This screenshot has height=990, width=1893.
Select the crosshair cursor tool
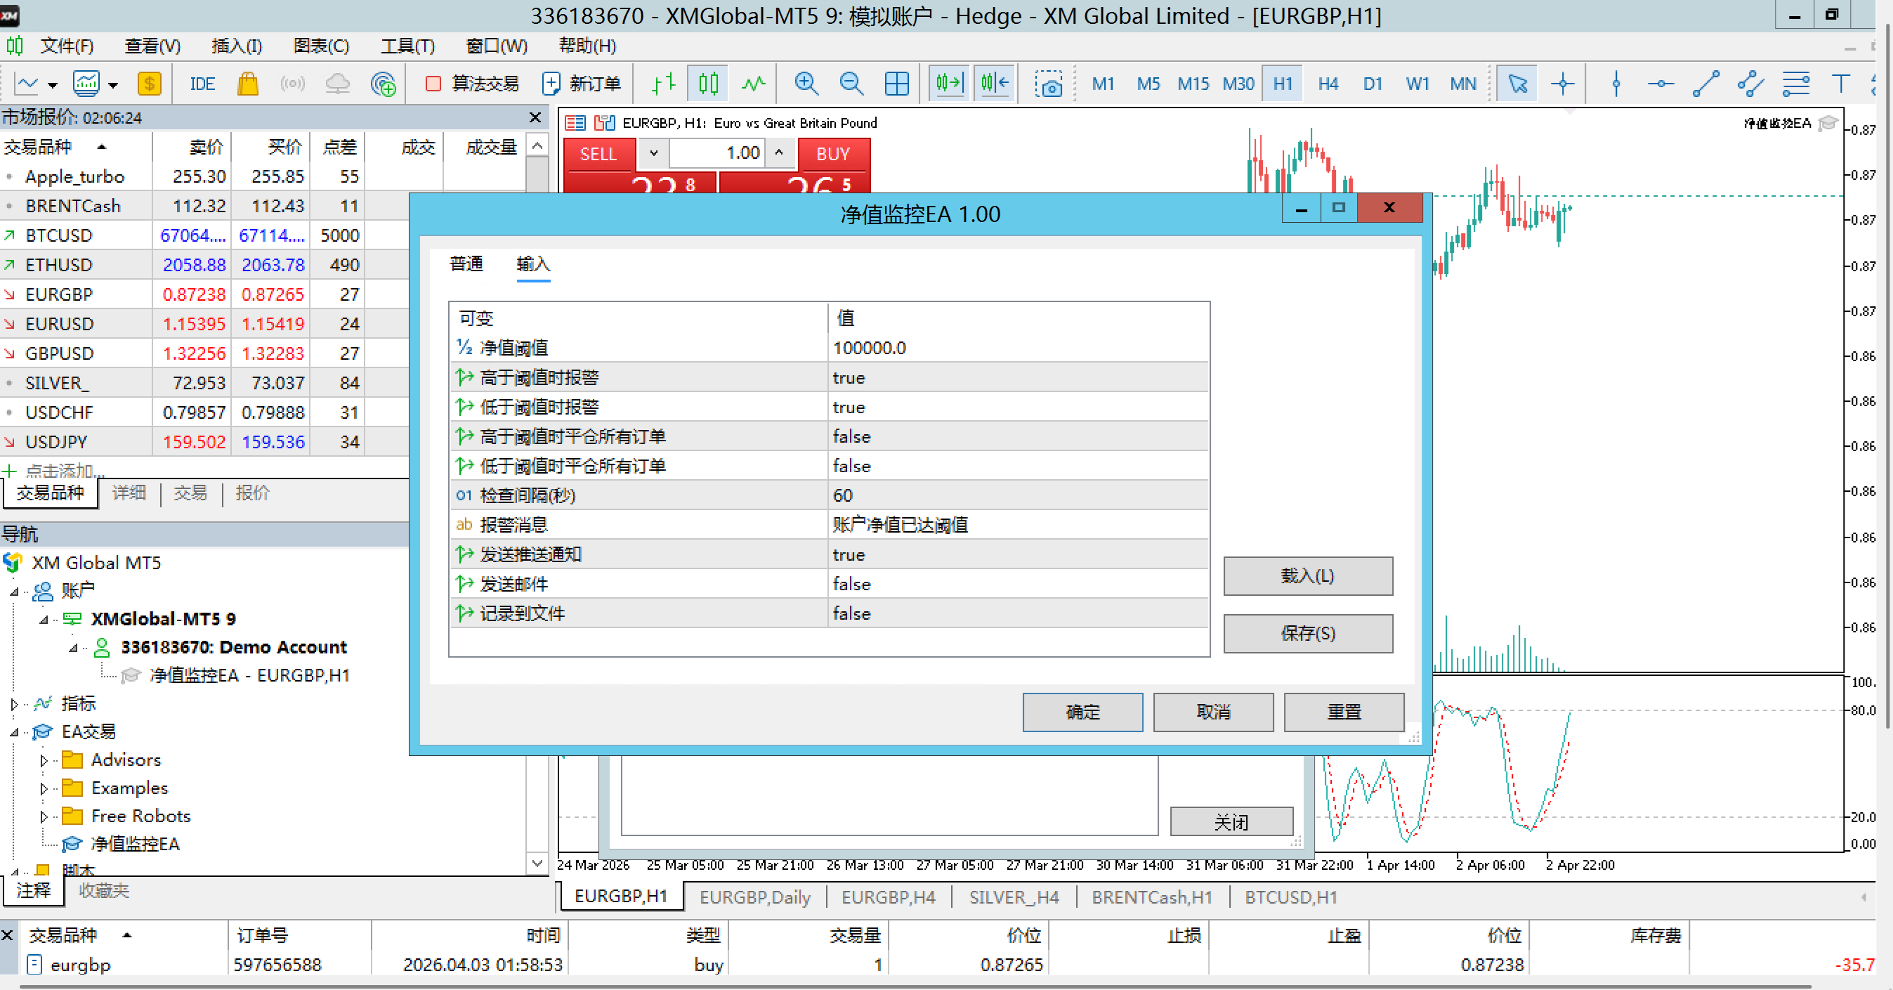[x=1562, y=84]
